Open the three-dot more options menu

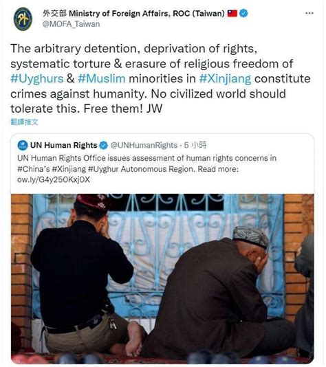coord(309,13)
